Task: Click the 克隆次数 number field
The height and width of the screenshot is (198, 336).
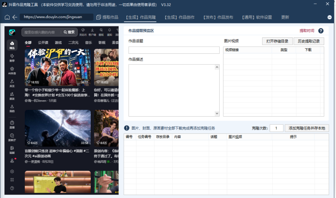Action: tap(276, 128)
